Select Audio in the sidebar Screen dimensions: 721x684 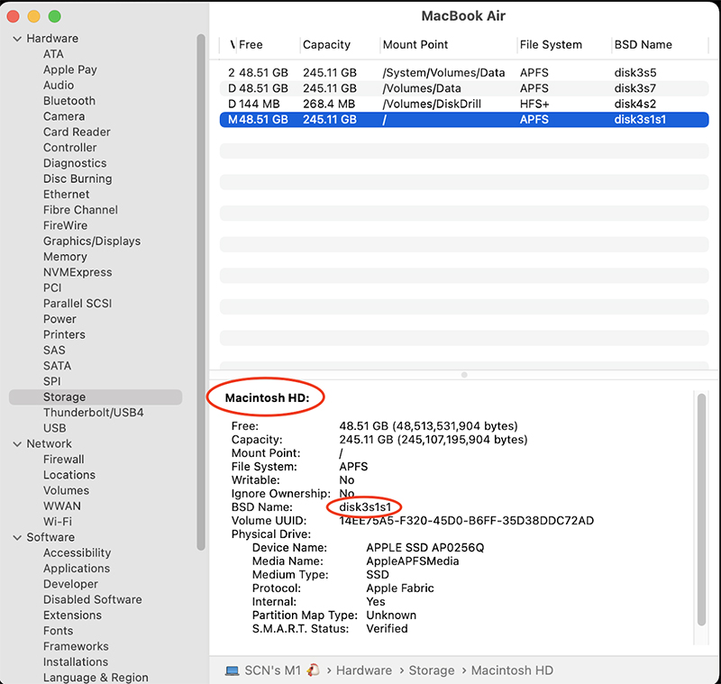[59, 86]
